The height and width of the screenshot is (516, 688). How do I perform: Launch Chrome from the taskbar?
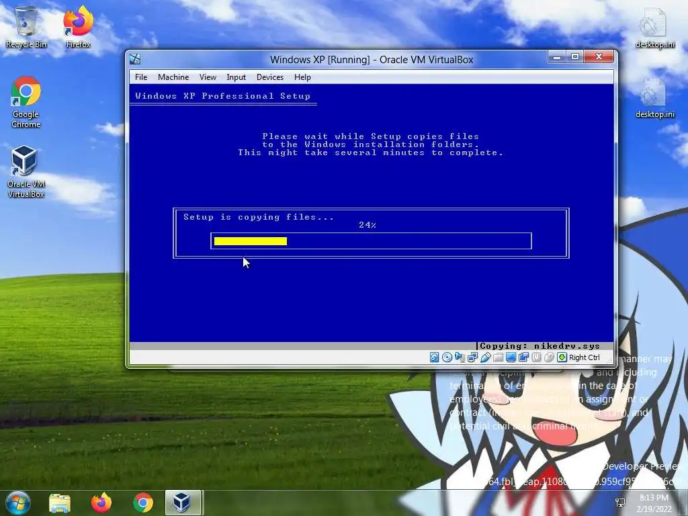tap(143, 503)
